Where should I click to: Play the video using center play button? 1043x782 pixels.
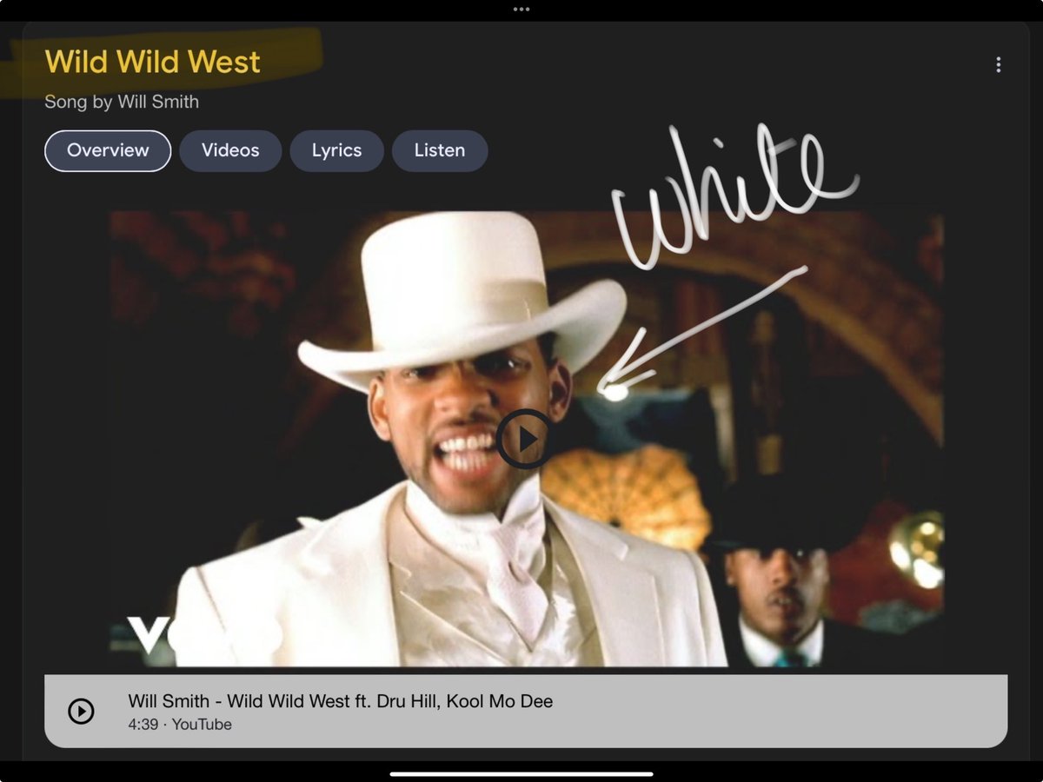click(x=525, y=439)
